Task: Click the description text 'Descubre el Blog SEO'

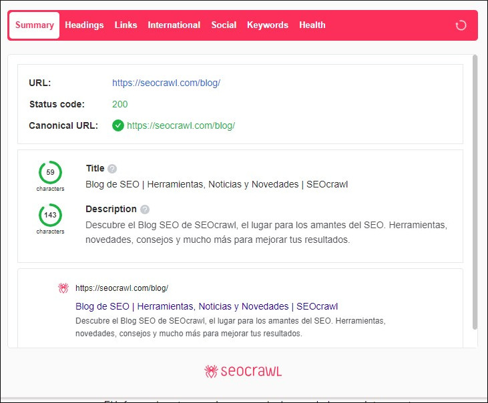Action: (266, 232)
